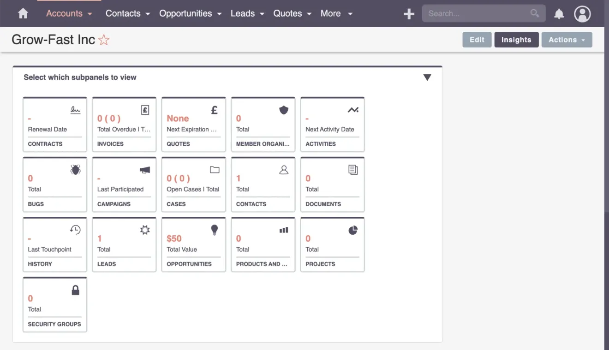Viewport: 609px width, 350px height.
Task: Click the Insights button
Action: point(516,40)
